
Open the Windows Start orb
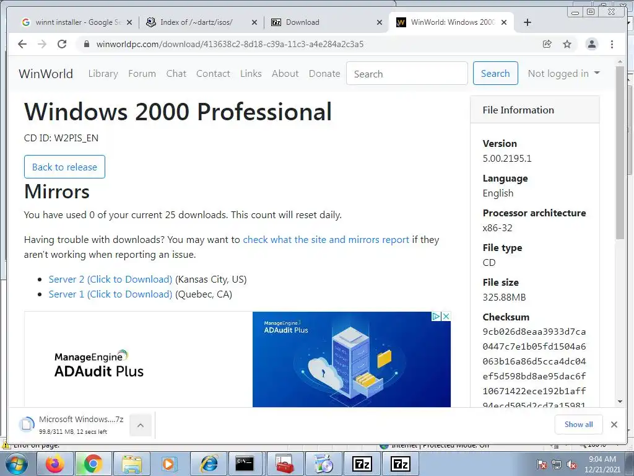point(17,464)
